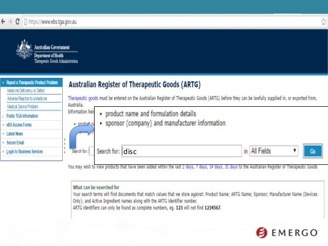
Task: View products added in last 31 days
Action: (x=231, y=167)
